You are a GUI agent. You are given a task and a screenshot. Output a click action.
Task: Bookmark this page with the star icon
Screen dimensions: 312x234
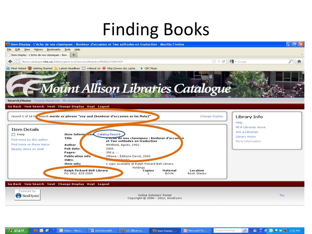214,62
